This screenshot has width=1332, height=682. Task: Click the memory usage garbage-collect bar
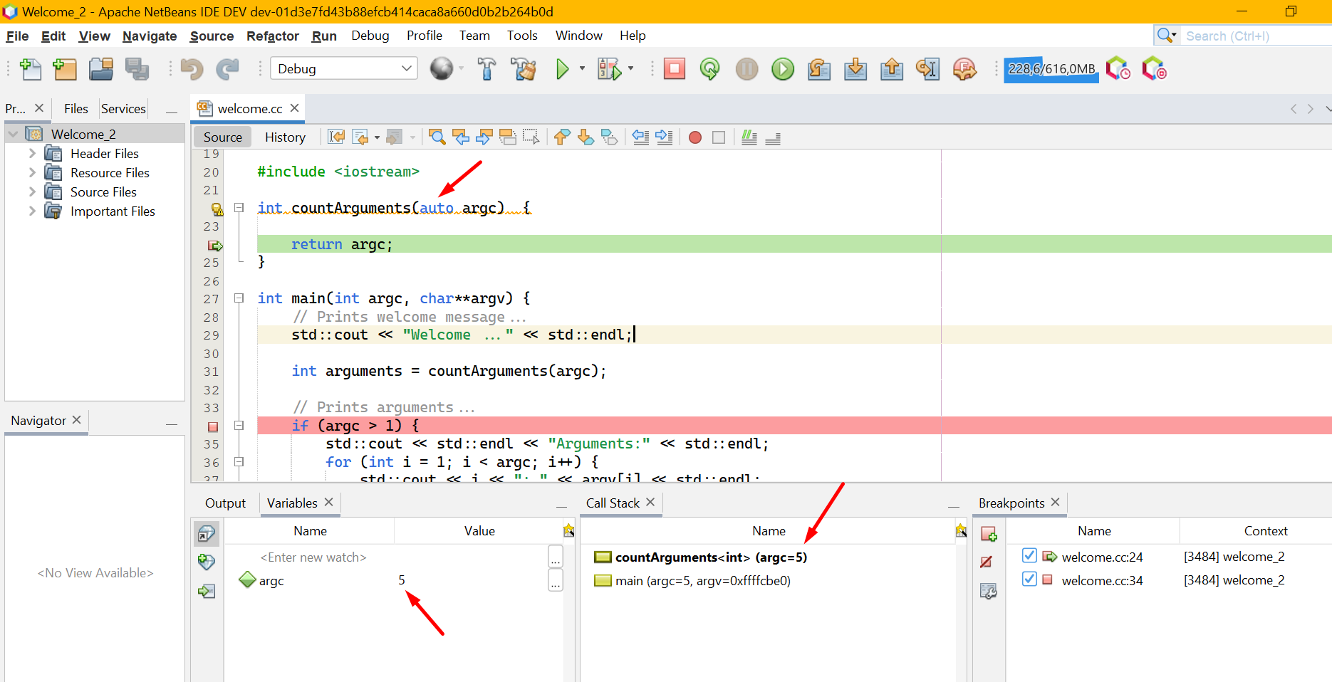point(1051,69)
